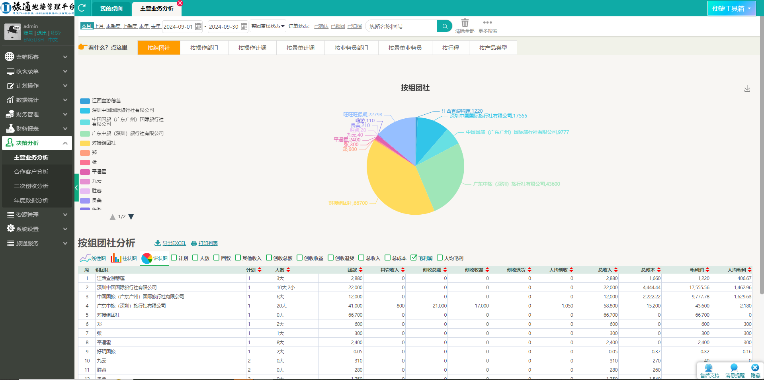Click 隐藏 to hide the support panel
This screenshot has width=764, height=380.
pyautogui.click(x=755, y=371)
